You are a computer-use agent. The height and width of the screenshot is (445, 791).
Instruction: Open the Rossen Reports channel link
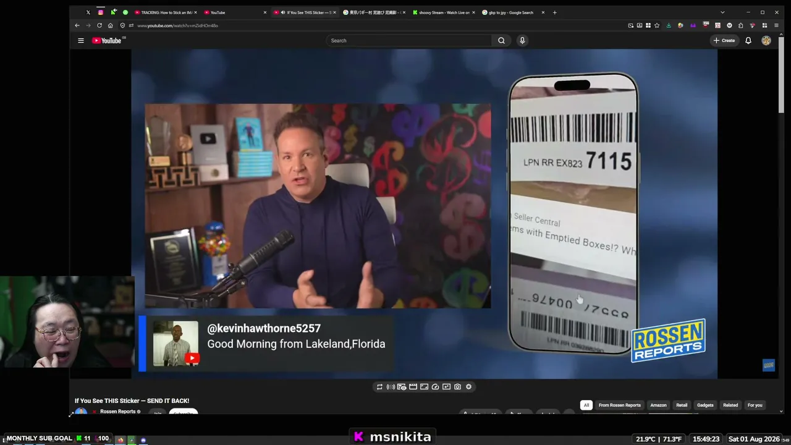pos(117,412)
